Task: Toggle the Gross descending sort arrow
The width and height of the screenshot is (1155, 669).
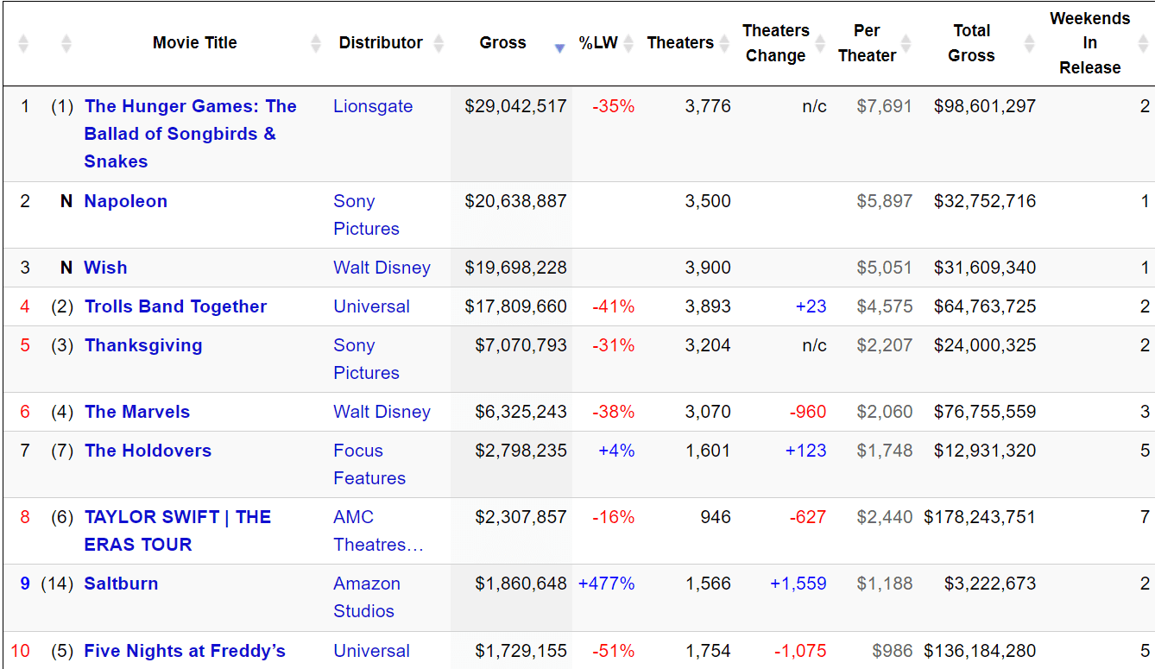Action: point(559,48)
